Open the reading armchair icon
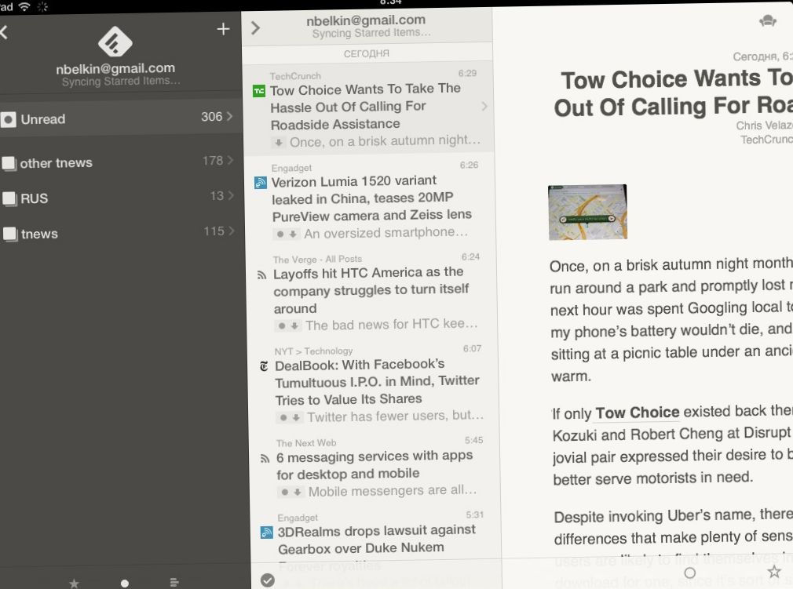 768,20
